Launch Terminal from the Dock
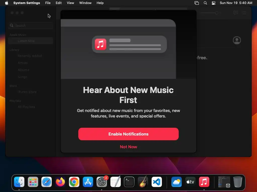The height and width of the screenshot is (192, 257). 129,182
